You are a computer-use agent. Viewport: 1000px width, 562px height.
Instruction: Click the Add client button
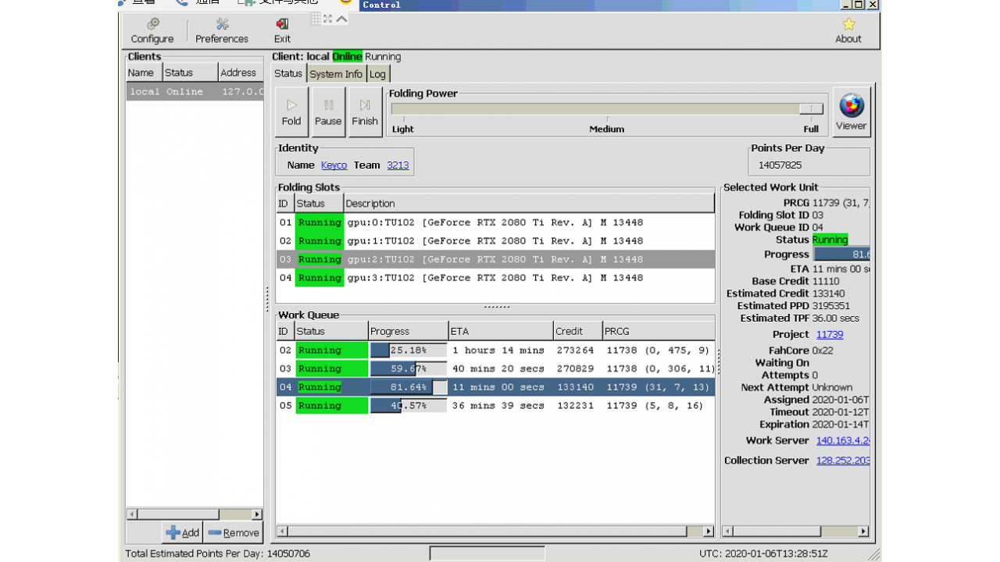182,532
